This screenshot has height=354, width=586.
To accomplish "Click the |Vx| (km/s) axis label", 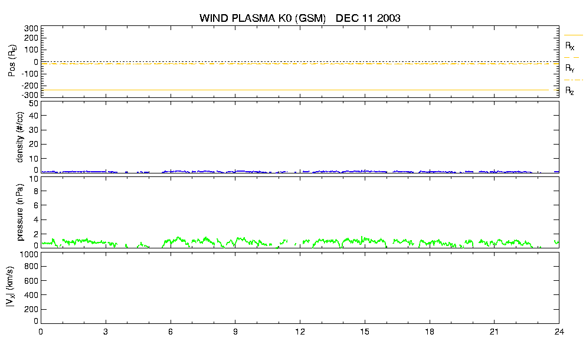I will [x=10, y=287].
